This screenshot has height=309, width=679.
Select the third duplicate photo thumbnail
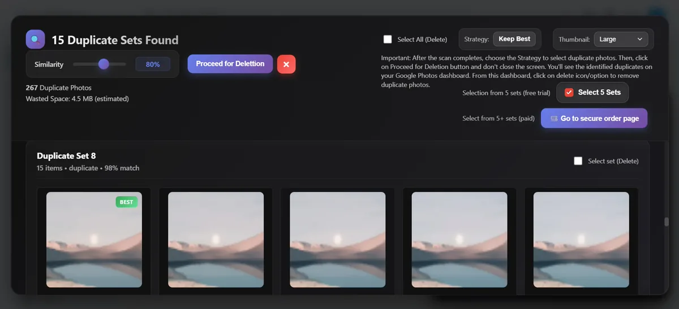(x=337, y=240)
